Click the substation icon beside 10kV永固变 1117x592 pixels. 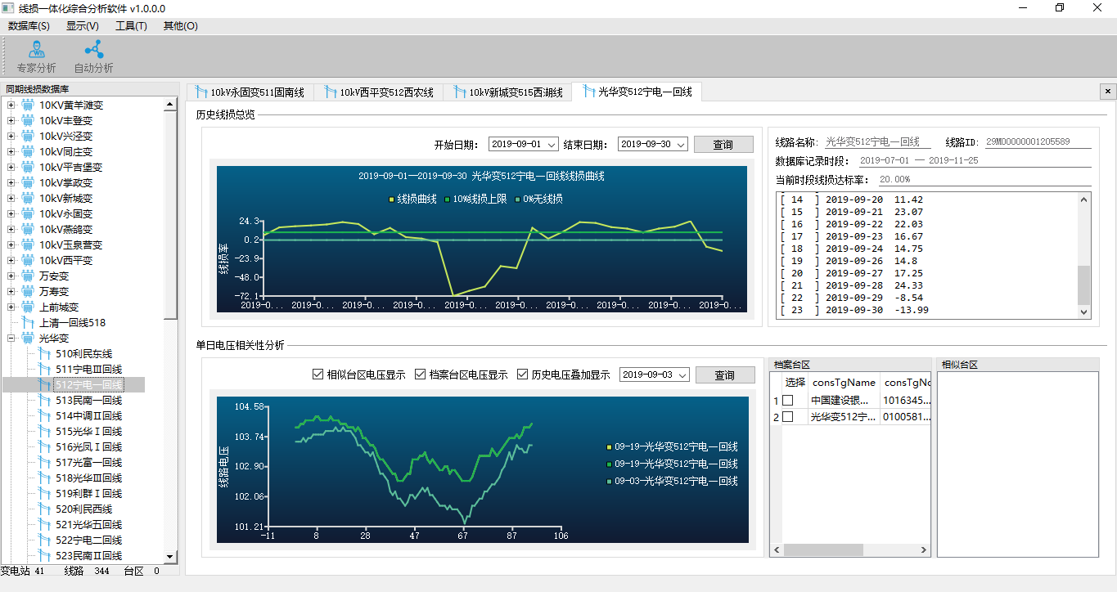click(28, 213)
